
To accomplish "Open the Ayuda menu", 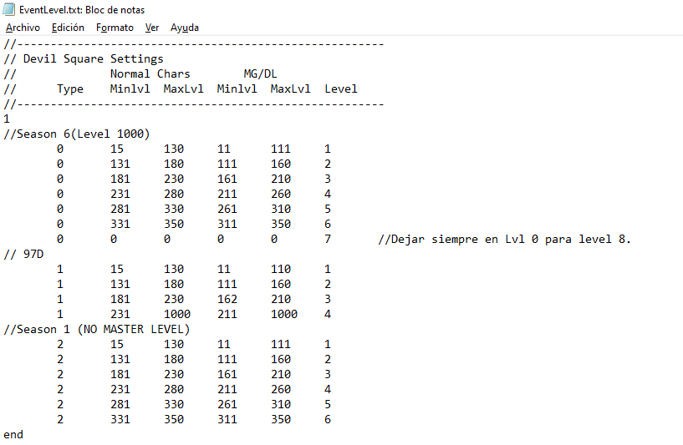I will (185, 28).
